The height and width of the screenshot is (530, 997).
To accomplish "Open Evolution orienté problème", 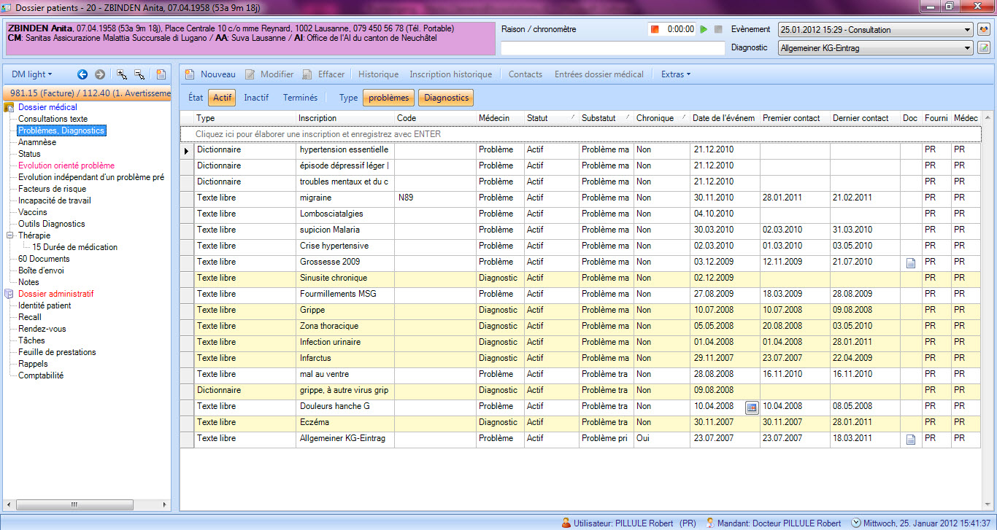I will (x=66, y=165).
